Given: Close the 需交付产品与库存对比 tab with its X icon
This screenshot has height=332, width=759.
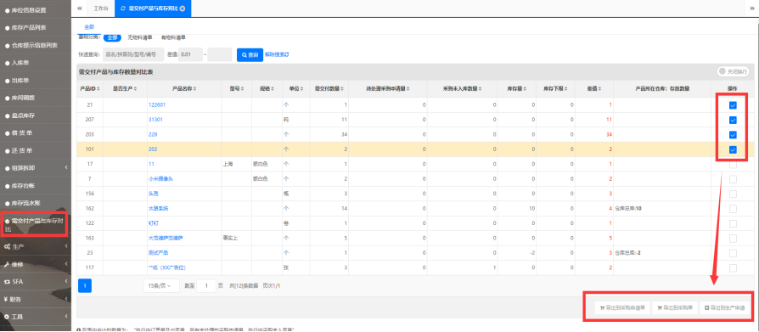Looking at the screenshot, I should click(x=182, y=8).
